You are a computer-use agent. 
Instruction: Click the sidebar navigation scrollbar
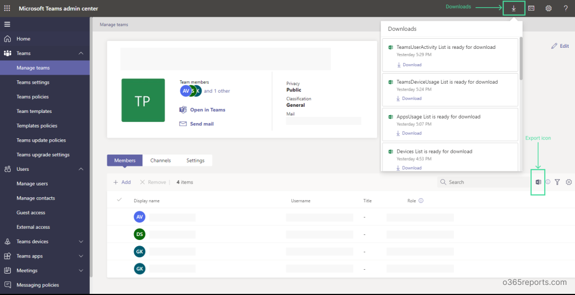coord(91,147)
